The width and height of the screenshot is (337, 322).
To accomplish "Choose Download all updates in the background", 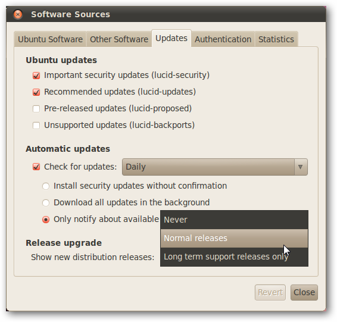I will [x=46, y=203].
